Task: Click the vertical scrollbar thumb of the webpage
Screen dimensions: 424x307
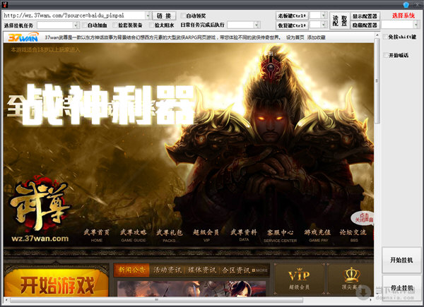Action: click(377, 81)
